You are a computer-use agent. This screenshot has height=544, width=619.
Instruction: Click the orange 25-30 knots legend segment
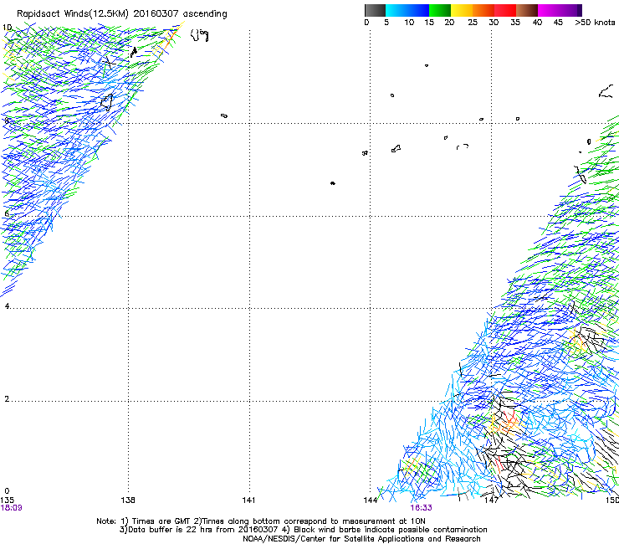[483, 10]
